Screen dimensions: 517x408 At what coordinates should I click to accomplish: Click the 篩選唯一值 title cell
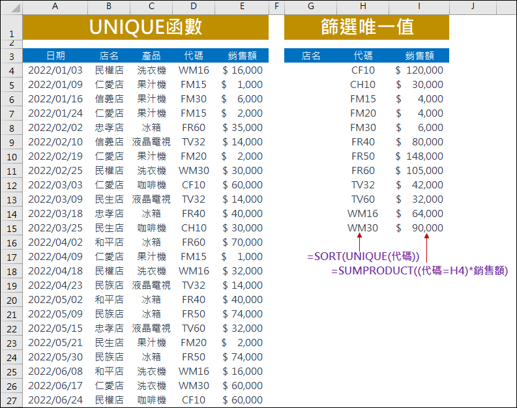[366, 27]
